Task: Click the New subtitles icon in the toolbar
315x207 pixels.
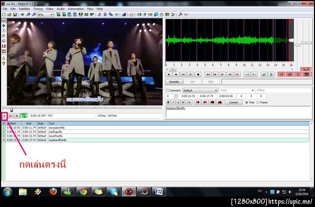Action: 4,15
